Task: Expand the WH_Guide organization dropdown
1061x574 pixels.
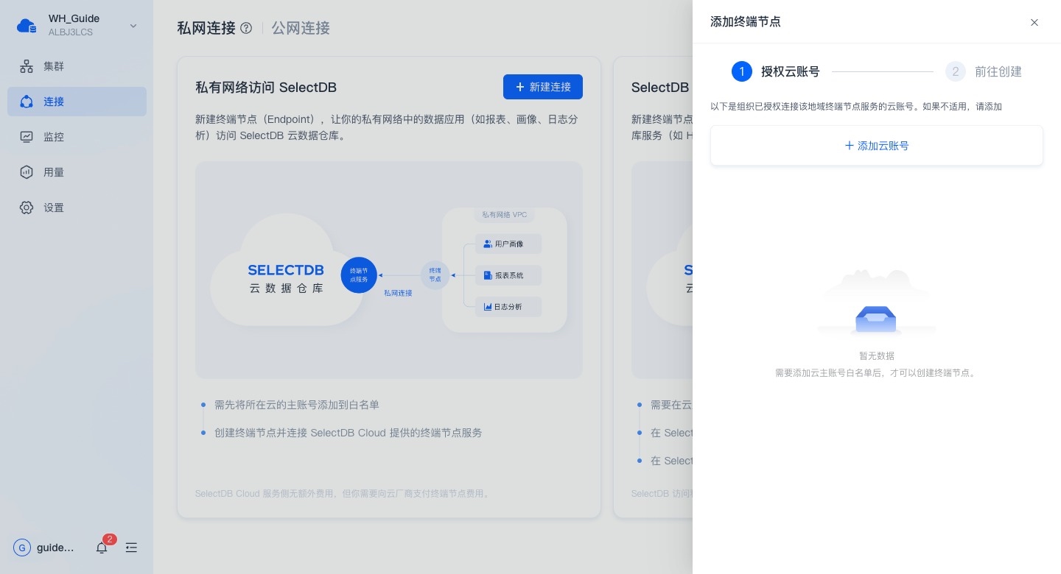Action: click(x=133, y=26)
